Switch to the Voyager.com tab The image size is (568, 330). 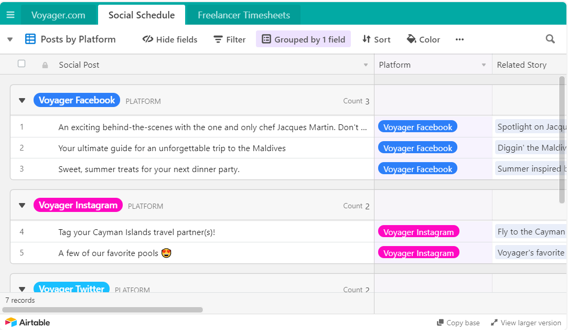pos(58,15)
